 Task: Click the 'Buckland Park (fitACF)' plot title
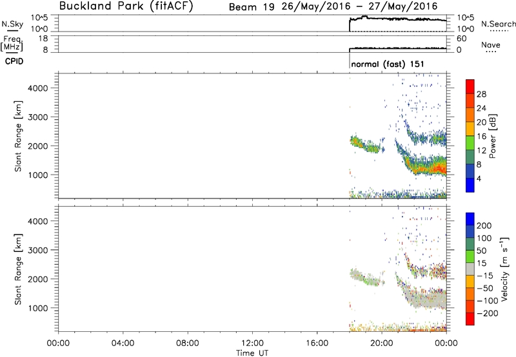[x=126, y=6]
